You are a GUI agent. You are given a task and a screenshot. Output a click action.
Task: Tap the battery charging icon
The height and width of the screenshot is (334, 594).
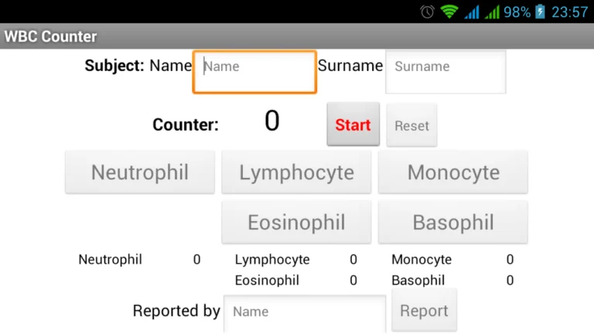[540, 12]
